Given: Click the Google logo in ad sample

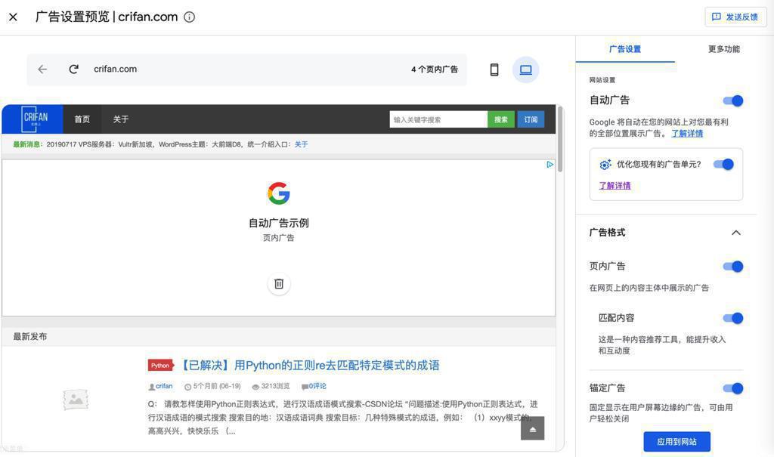Looking at the screenshot, I should coord(279,193).
